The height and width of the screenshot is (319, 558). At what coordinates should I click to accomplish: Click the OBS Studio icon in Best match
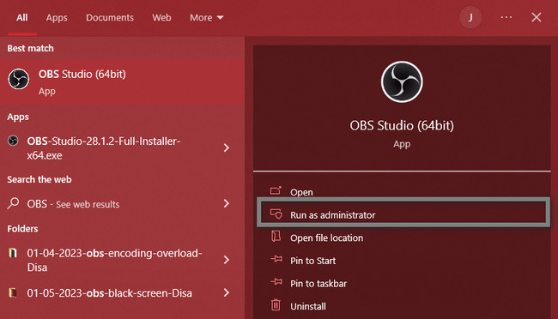(19, 79)
